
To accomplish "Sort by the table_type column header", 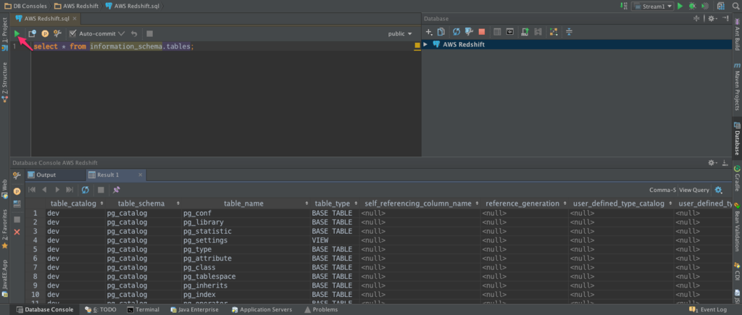I will tap(335, 203).
